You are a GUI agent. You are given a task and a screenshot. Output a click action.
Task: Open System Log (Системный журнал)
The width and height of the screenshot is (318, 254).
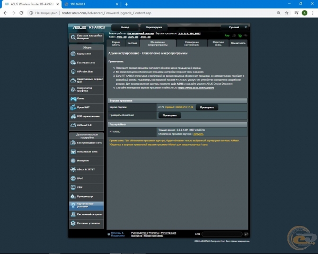pos(86,214)
